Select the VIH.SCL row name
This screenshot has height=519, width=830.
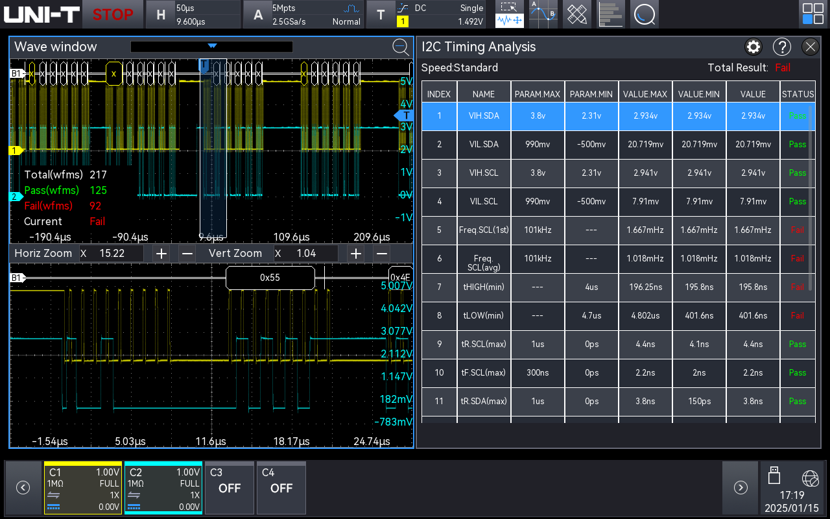click(x=484, y=173)
